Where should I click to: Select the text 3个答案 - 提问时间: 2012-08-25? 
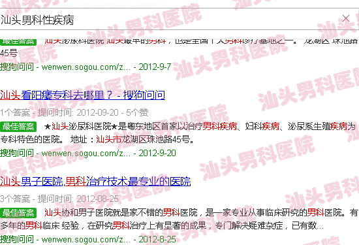coord(59,199)
